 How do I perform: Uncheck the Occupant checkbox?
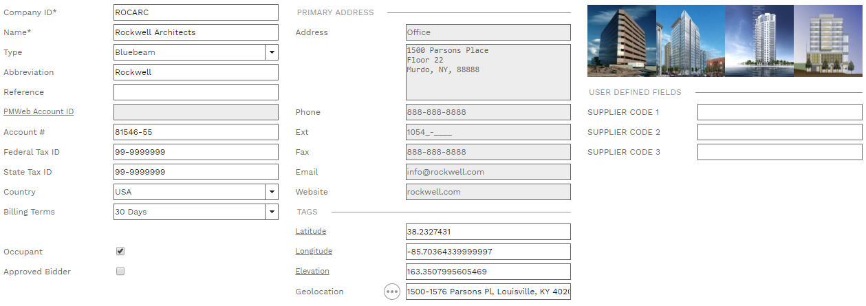(120, 252)
